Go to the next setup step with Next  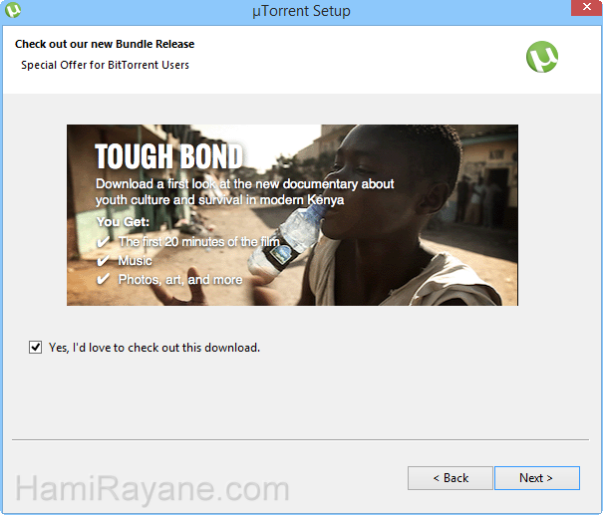click(537, 478)
